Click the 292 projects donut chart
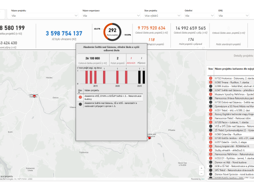254x191 pixels. coord(112,32)
